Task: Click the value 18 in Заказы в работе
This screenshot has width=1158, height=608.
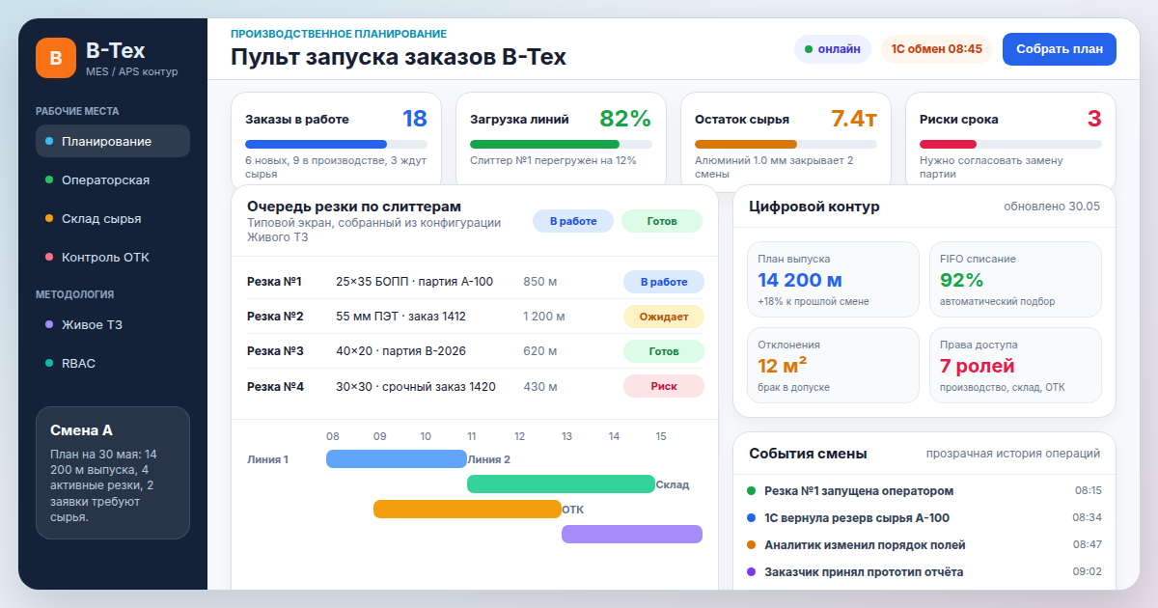Action: (x=415, y=119)
